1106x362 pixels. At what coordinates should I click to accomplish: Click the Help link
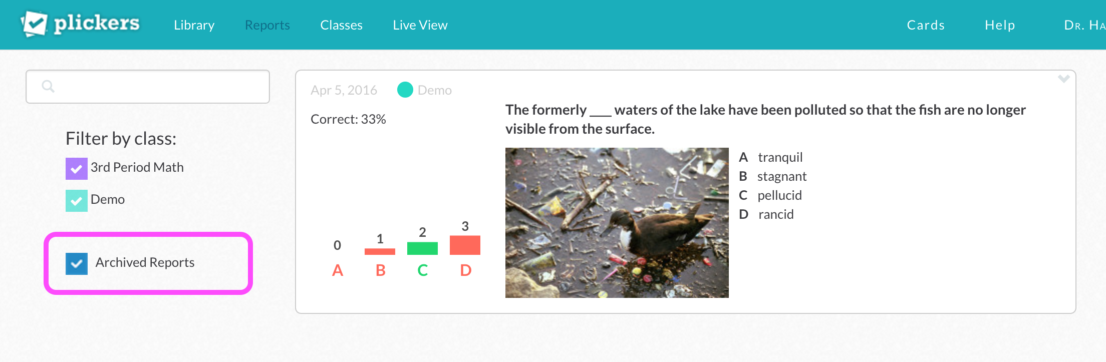click(999, 25)
